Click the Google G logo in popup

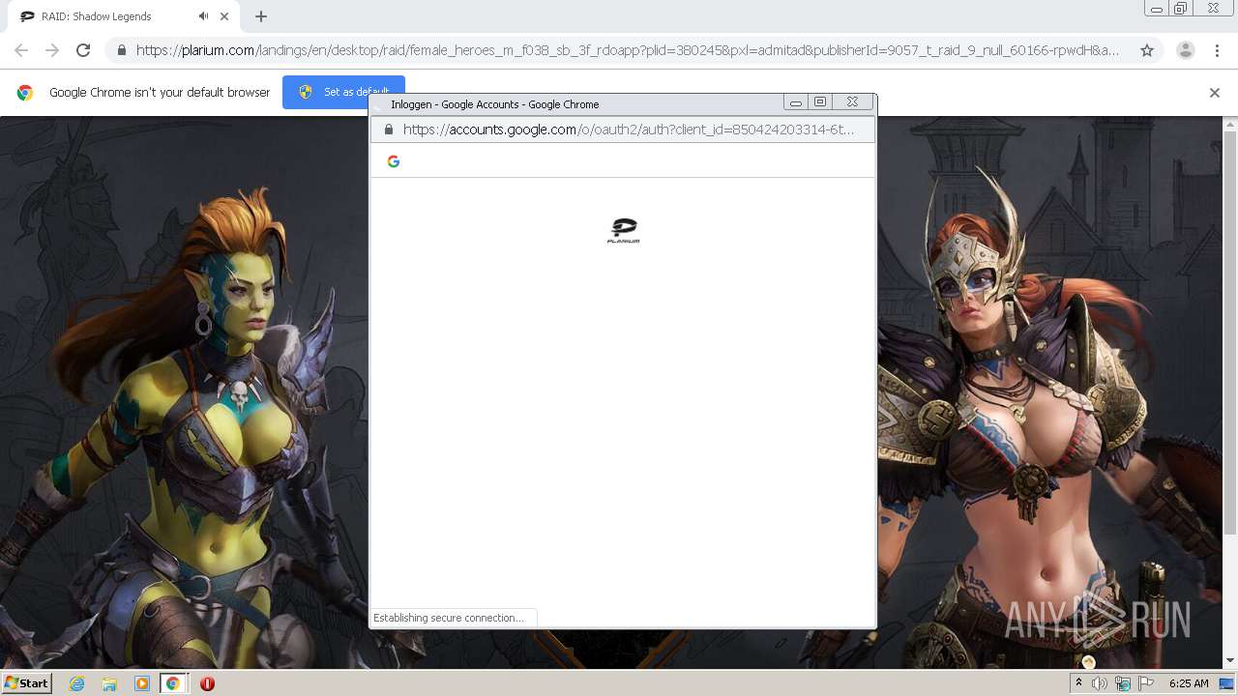click(394, 161)
